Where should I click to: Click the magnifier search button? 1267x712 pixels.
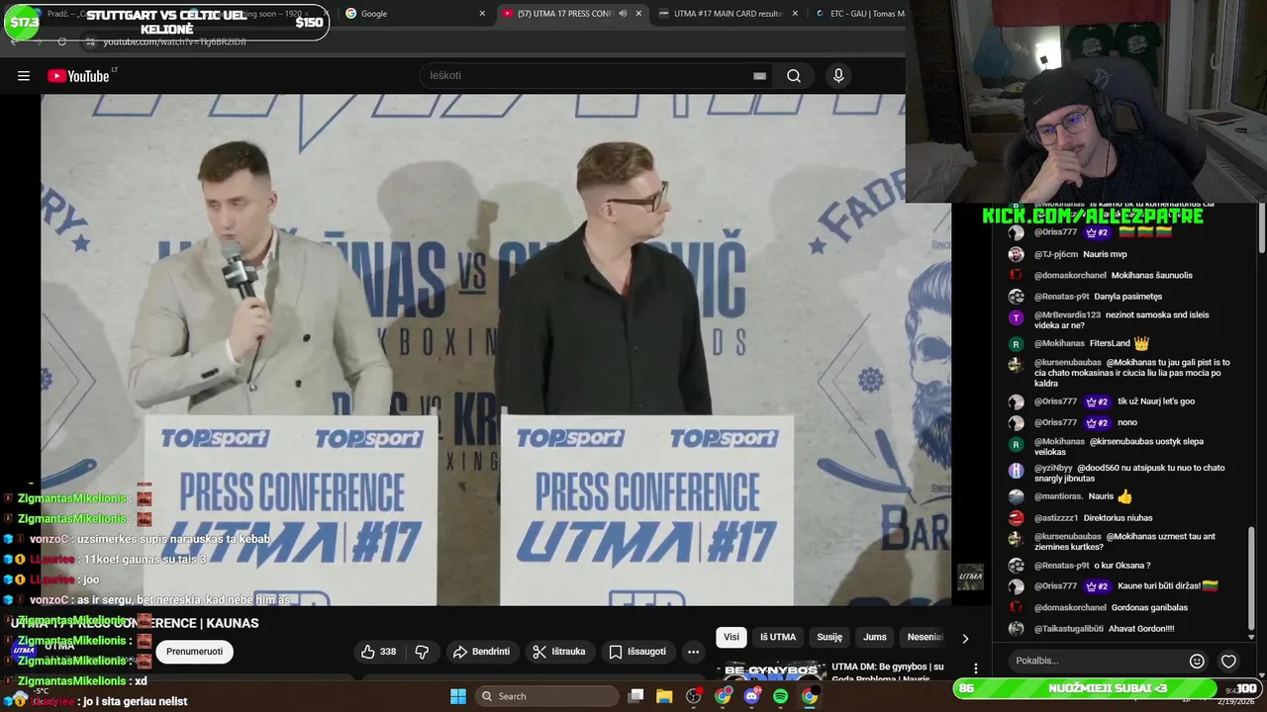tap(794, 76)
